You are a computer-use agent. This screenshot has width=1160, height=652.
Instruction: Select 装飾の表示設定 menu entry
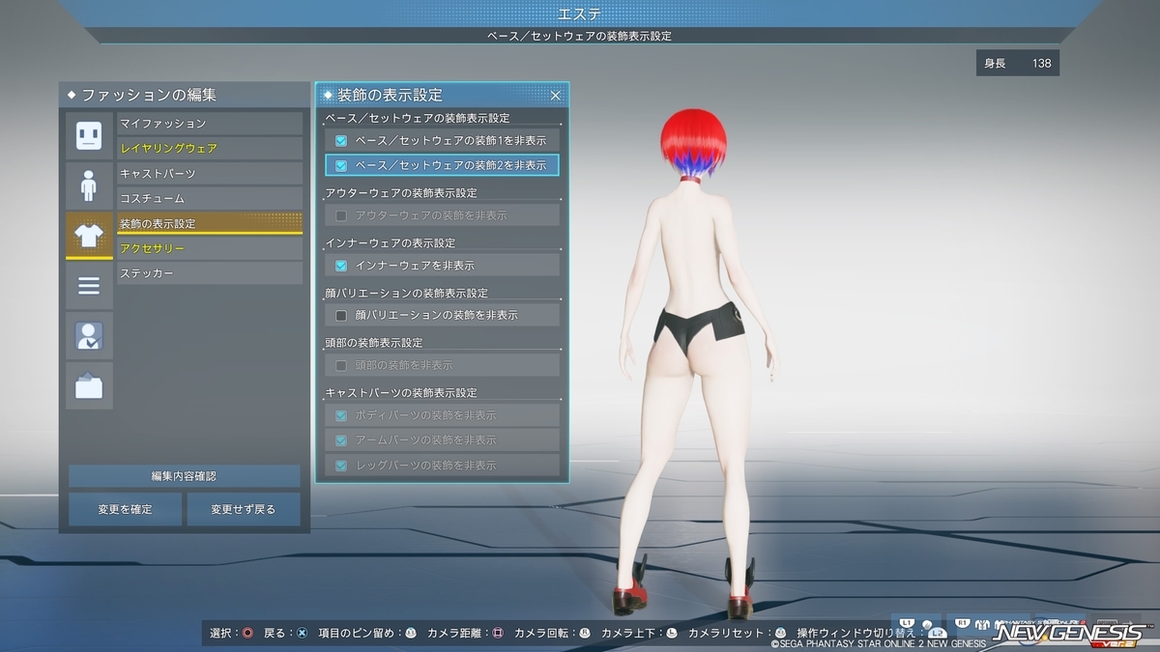(210, 223)
